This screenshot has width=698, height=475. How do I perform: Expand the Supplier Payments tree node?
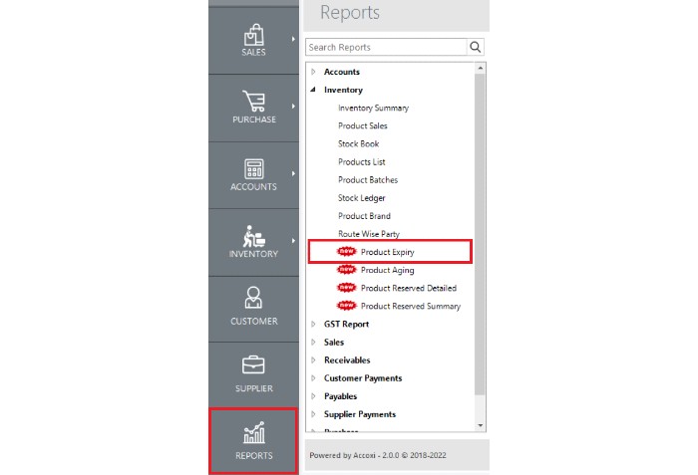click(x=313, y=414)
